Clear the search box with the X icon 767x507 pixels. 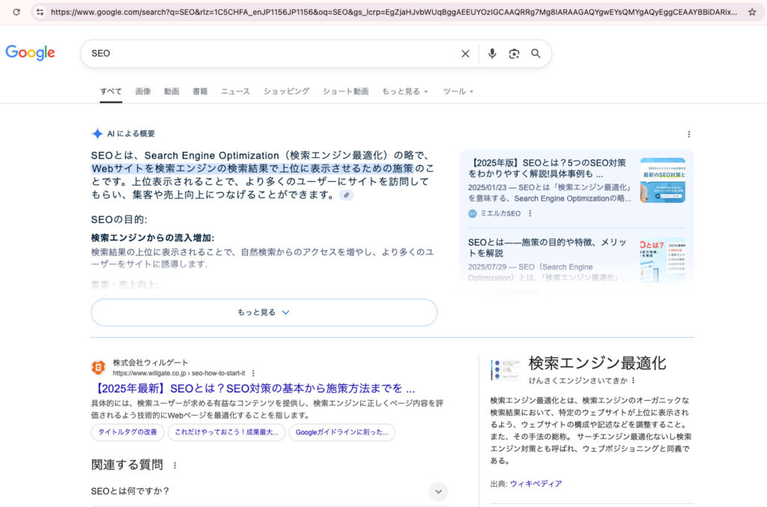465,54
